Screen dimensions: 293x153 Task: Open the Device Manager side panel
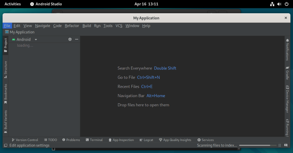pos(287,99)
